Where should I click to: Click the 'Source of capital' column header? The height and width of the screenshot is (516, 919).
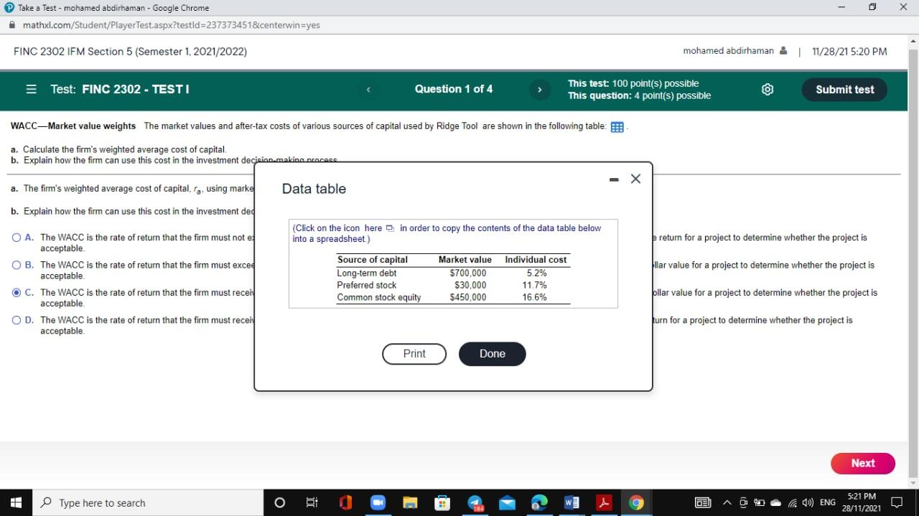tap(373, 260)
